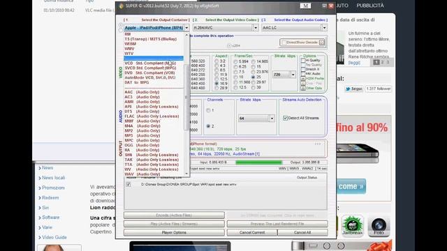Enable the Stretch It option checkbox

[x=303, y=69]
